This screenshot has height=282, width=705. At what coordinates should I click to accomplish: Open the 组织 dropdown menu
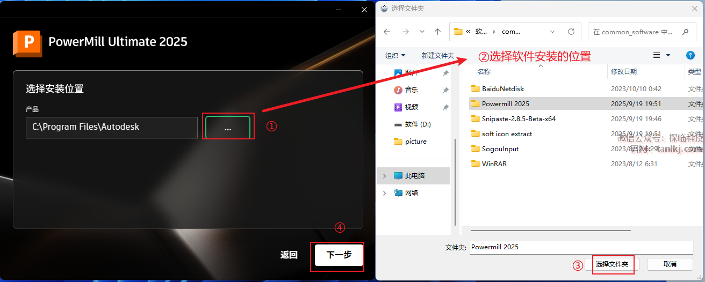(395, 55)
